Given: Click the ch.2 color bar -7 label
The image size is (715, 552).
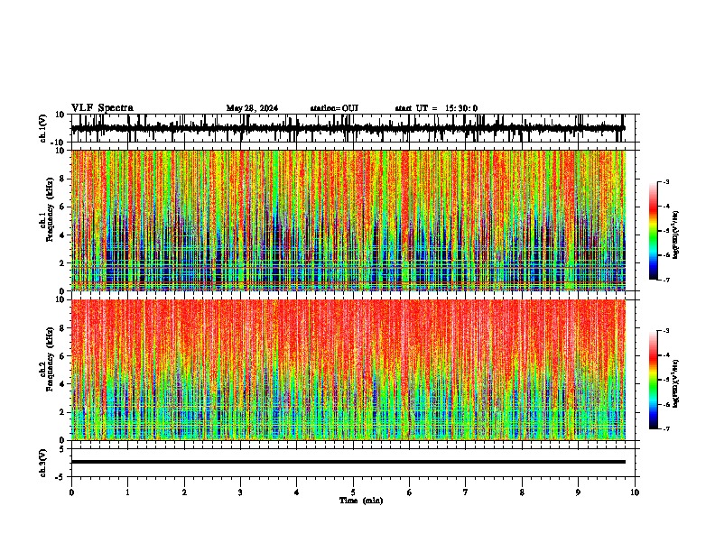Looking at the screenshot, I should pyautogui.click(x=665, y=429).
